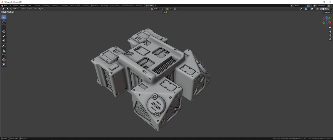Switch to material preview shading
Screen dimensions: 333x140
coord(326,9)
